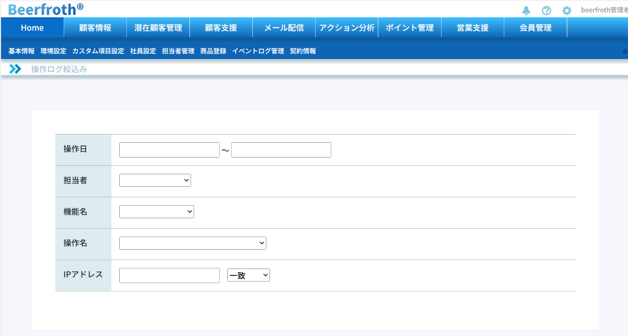Open the 機能名 dropdown list

pos(156,212)
